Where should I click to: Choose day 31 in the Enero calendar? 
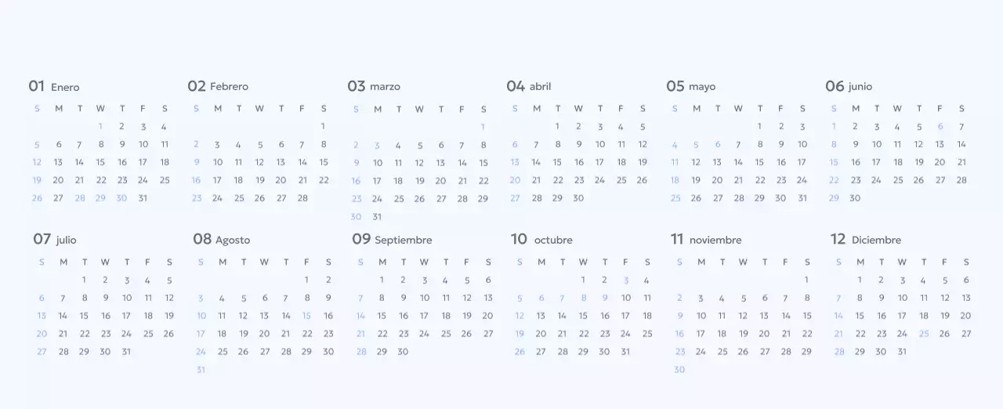pos(143,198)
